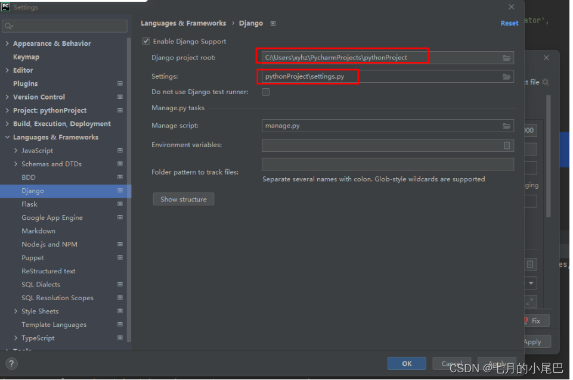This screenshot has height=380, width=573.
Task: Focus the settings search field
Action: (x=64, y=26)
